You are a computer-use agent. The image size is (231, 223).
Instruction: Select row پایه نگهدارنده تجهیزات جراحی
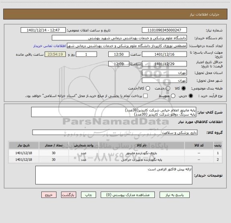(115, 160)
